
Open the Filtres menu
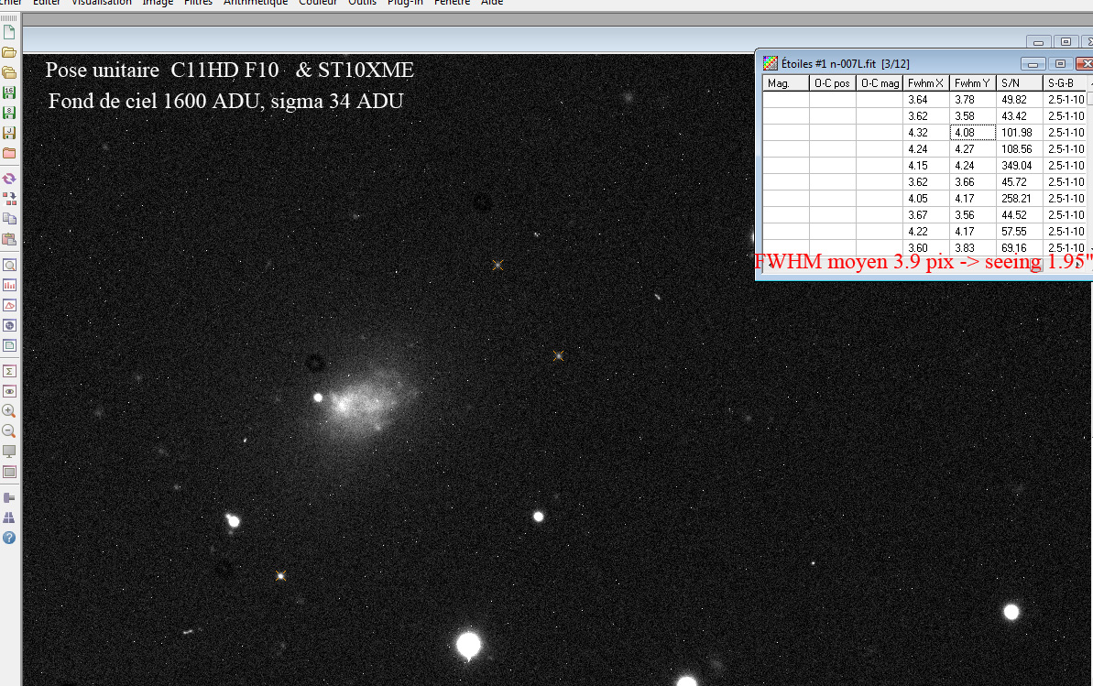tap(198, 3)
